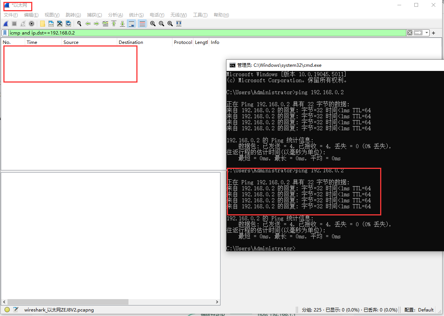Open the 编辑(E) menu

pos(31,15)
